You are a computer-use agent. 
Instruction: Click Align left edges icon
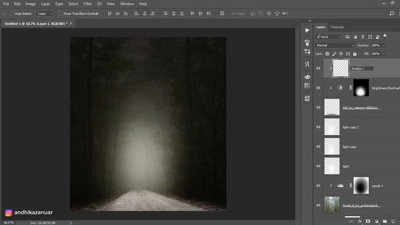(136, 14)
